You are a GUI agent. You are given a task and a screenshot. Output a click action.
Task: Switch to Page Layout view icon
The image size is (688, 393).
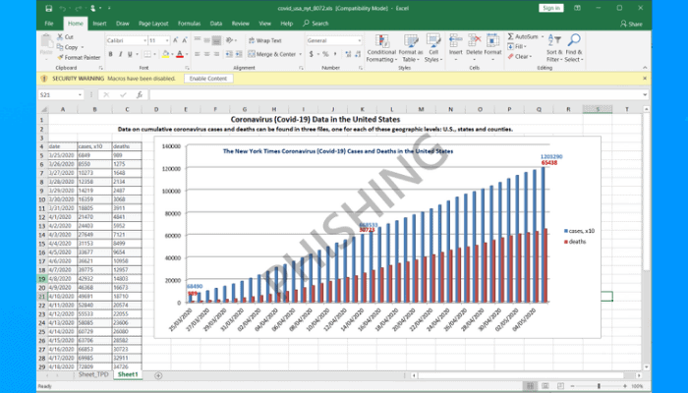point(545,386)
